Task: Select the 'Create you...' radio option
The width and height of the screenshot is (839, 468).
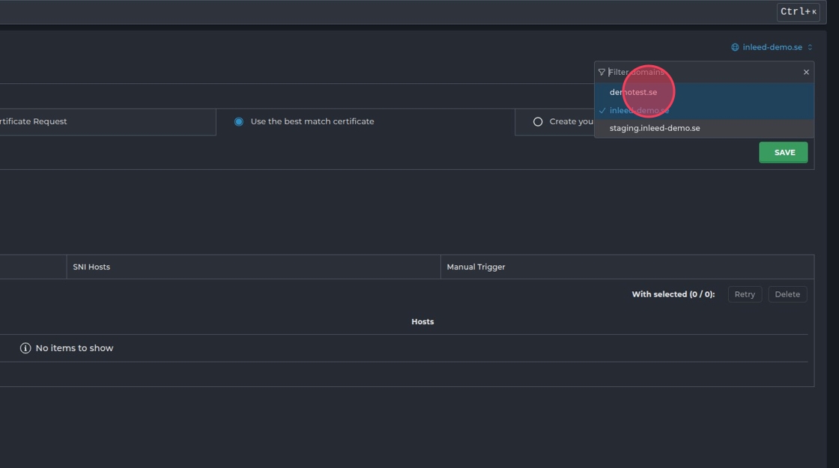Action: [x=538, y=121]
